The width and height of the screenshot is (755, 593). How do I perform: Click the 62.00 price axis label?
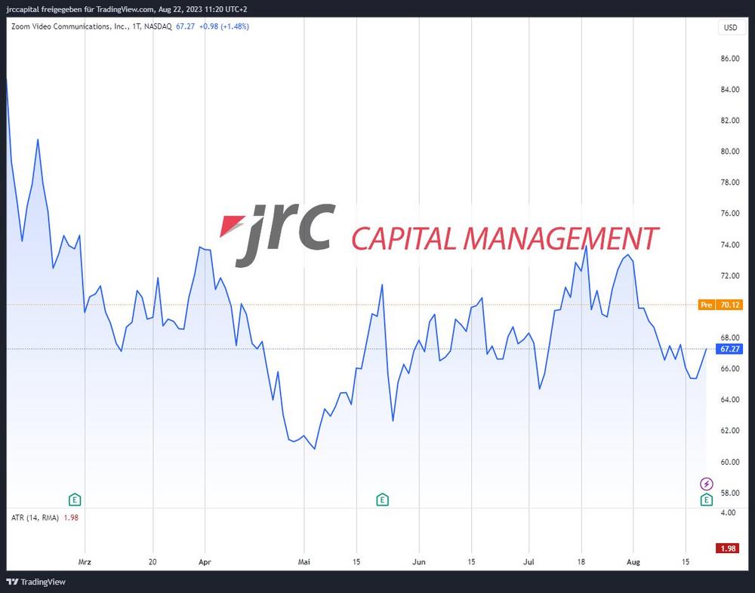[x=730, y=430]
